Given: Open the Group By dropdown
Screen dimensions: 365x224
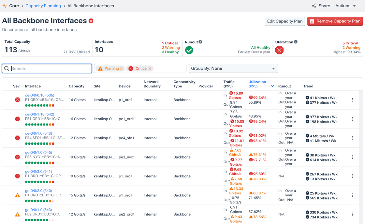Looking at the screenshot, I should click(x=233, y=68).
